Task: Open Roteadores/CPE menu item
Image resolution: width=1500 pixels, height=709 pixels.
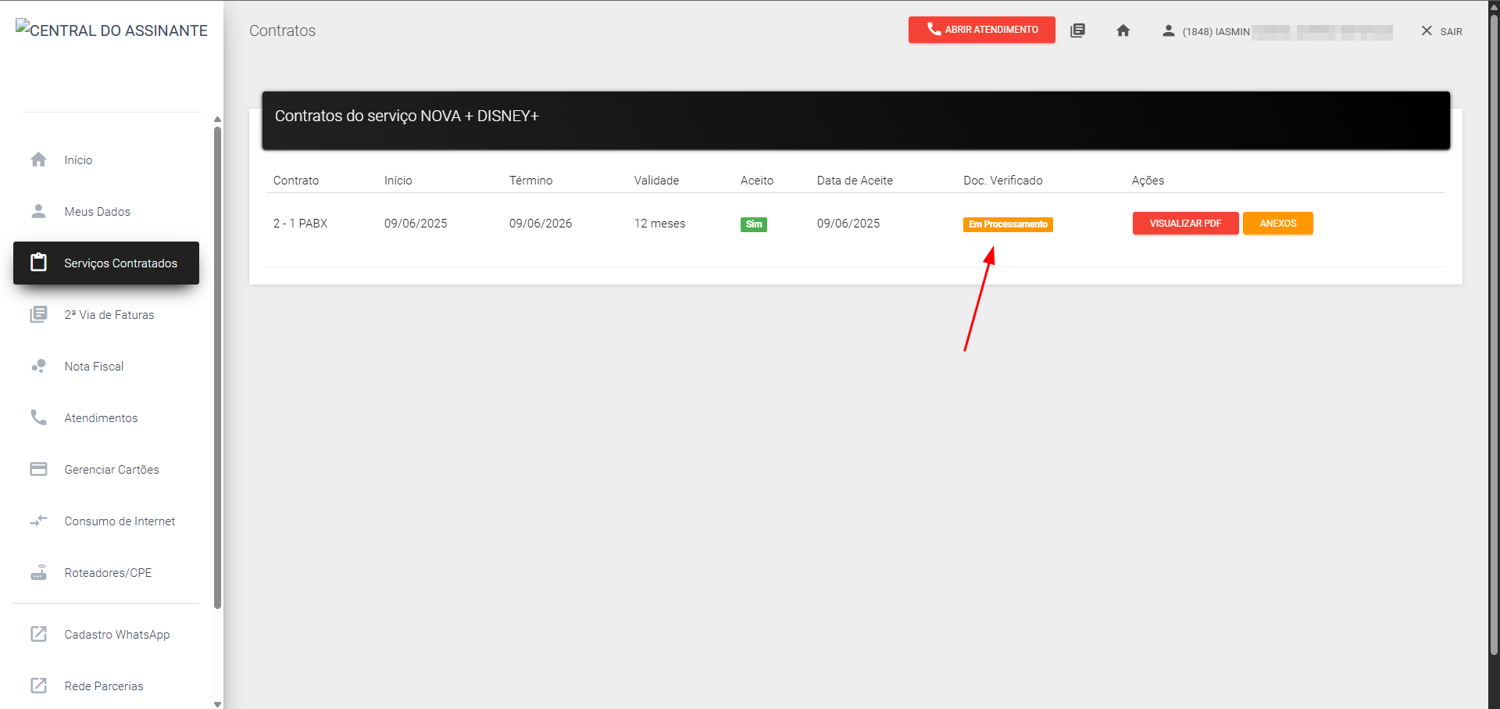Action: tap(106, 572)
